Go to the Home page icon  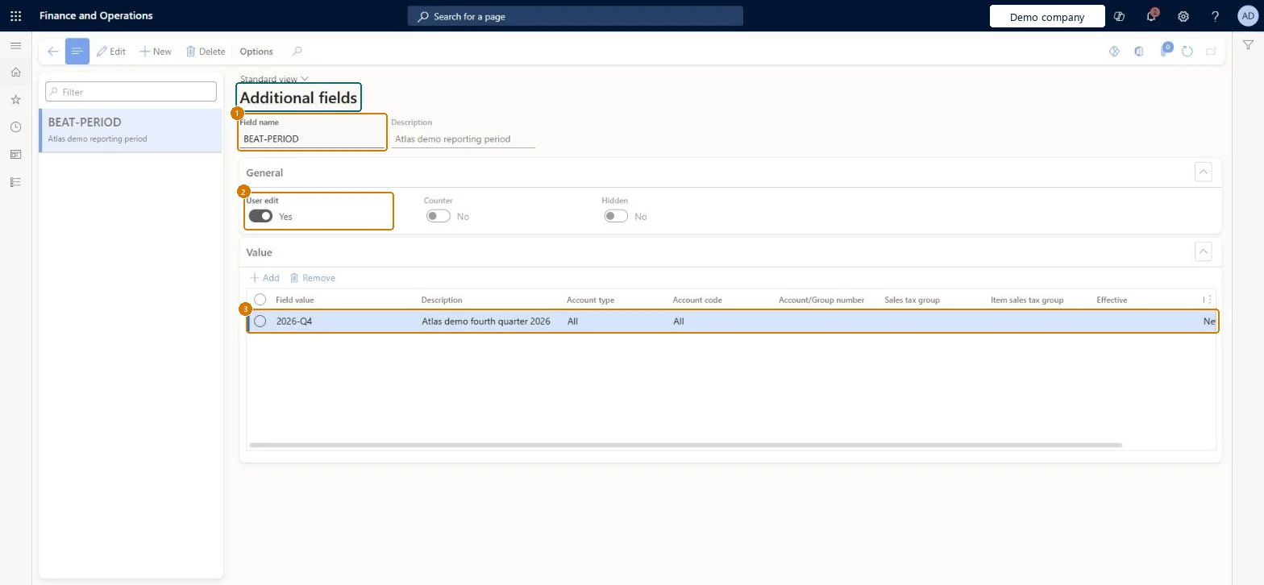[x=15, y=73]
